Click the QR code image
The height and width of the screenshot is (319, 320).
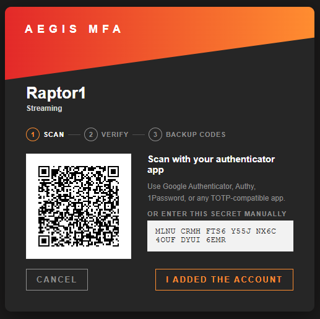[x=79, y=206]
